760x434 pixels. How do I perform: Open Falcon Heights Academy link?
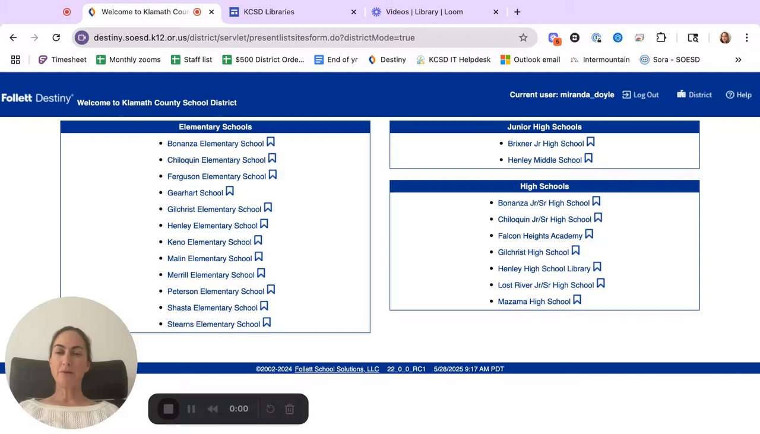pyautogui.click(x=540, y=236)
